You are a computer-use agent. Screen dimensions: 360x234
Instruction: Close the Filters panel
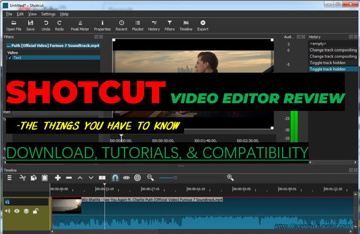[x=101, y=37]
